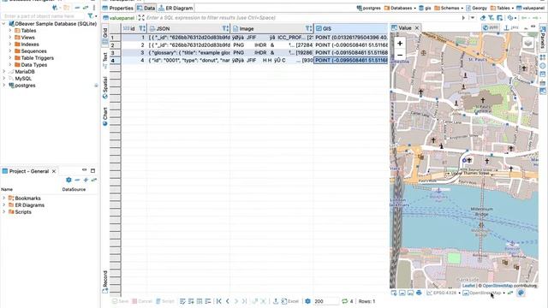
Task: Click the copy map as image icon
Action: pos(402,293)
